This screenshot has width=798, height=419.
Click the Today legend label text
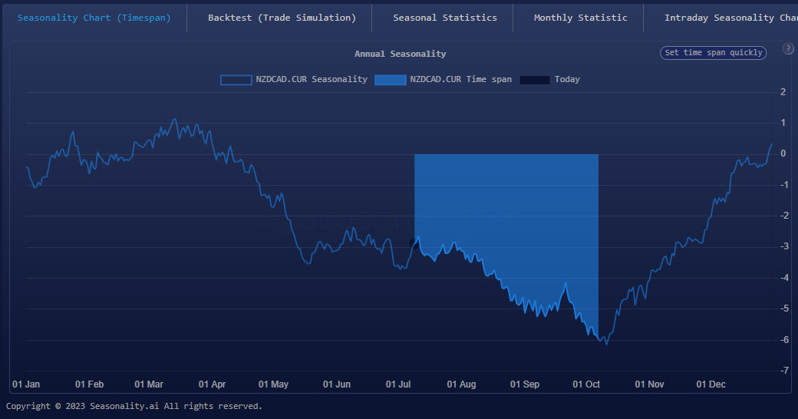[567, 80]
